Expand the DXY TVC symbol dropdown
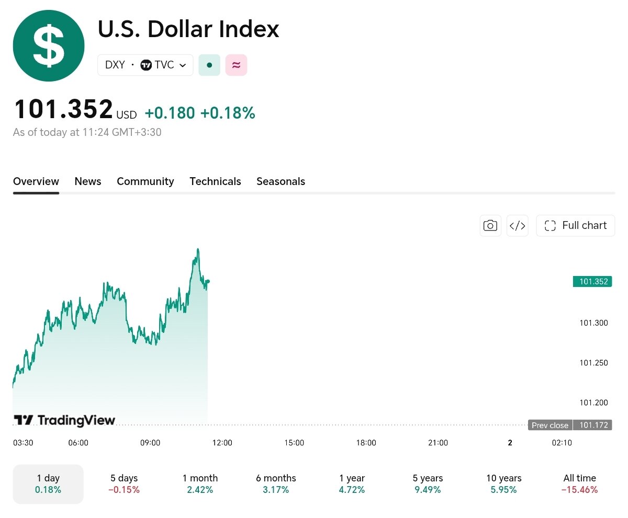The image size is (628, 518). tap(145, 65)
